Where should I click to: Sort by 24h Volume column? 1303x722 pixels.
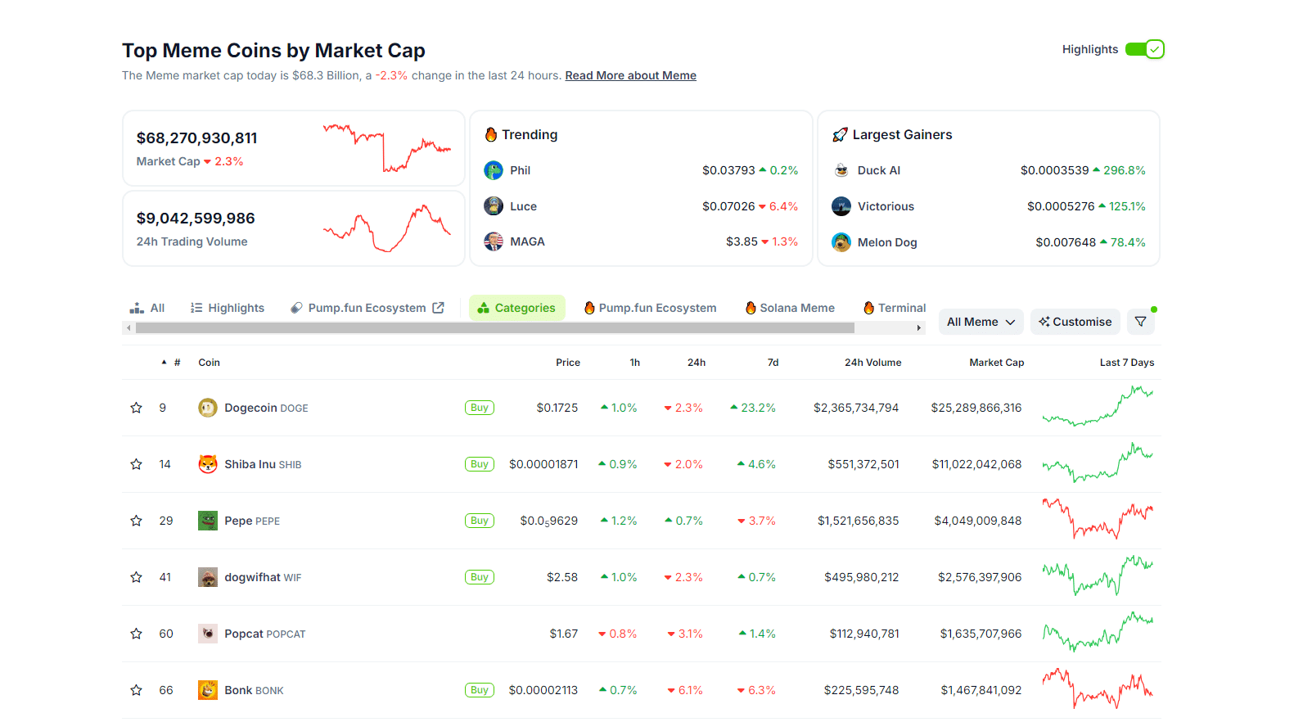coord(873,363)
